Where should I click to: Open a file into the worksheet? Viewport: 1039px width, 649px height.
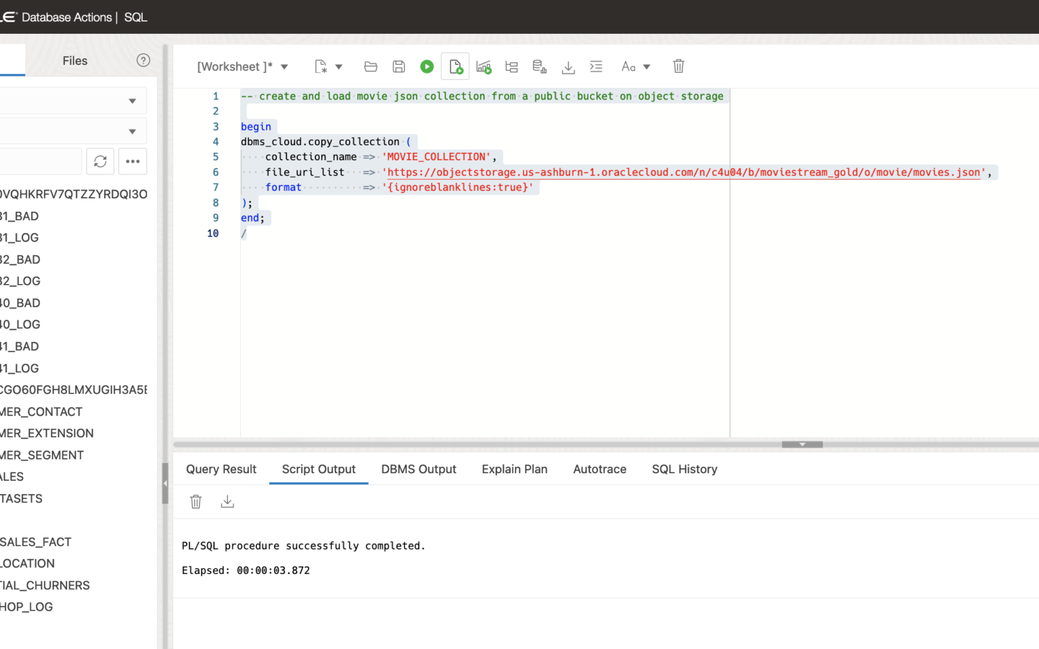coord(370,66)
